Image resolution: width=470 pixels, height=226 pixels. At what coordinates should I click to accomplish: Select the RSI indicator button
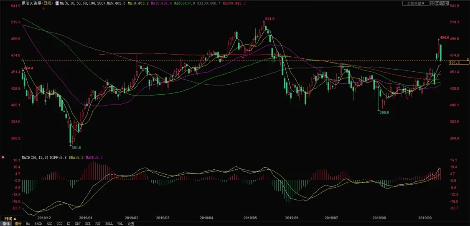pyautogui.click(x=88, y=223)
